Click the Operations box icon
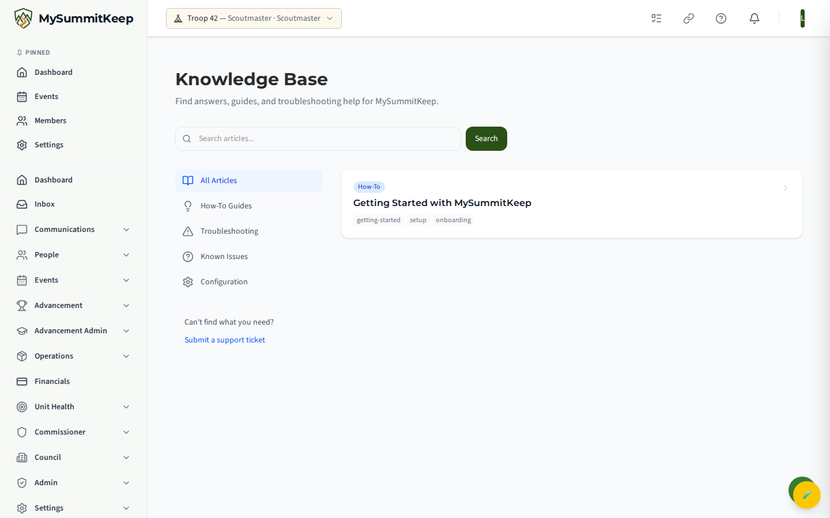Viewport: 830px width, 518px height. 22,356
